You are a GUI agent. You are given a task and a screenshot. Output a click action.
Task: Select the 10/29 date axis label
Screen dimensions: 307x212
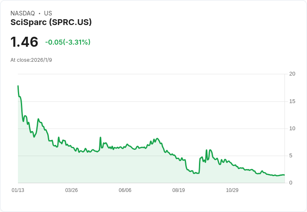click(232, 190)
